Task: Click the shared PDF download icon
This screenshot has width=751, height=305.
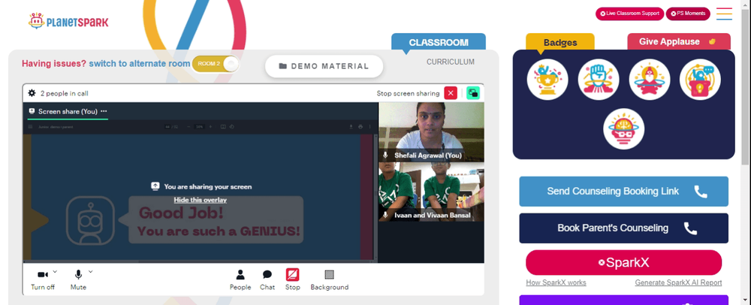Action: pos(351,127)
